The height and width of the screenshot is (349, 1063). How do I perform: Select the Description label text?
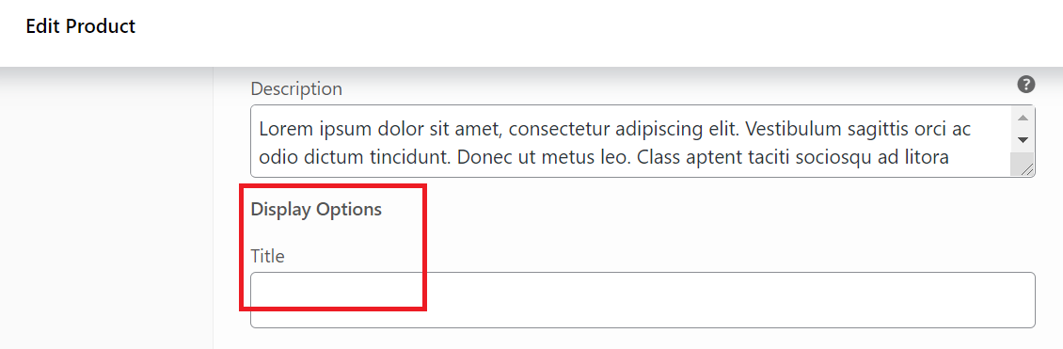pos(296,88)
